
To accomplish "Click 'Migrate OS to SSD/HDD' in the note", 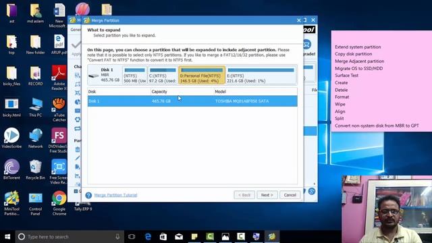I will [x=358, y=68].
